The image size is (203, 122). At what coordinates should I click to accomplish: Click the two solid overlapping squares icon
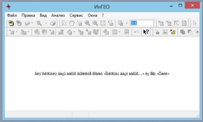click(182, 32)
